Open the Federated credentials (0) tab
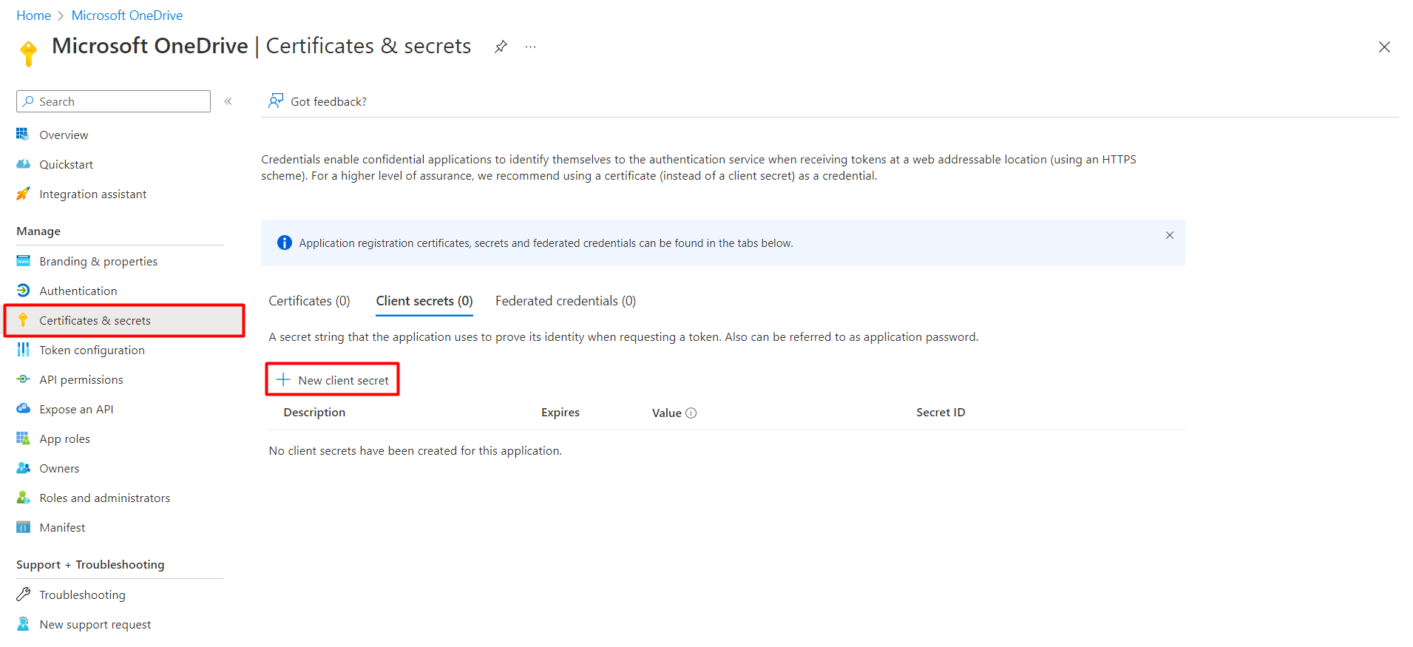Viewport: 1413px width, 647px height. coord(566,301)
